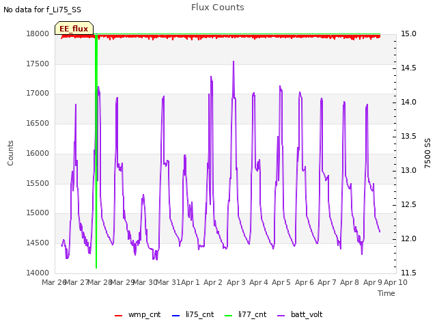
Task: Click the li75_cnt legend entry
Action: pos(193,315)
